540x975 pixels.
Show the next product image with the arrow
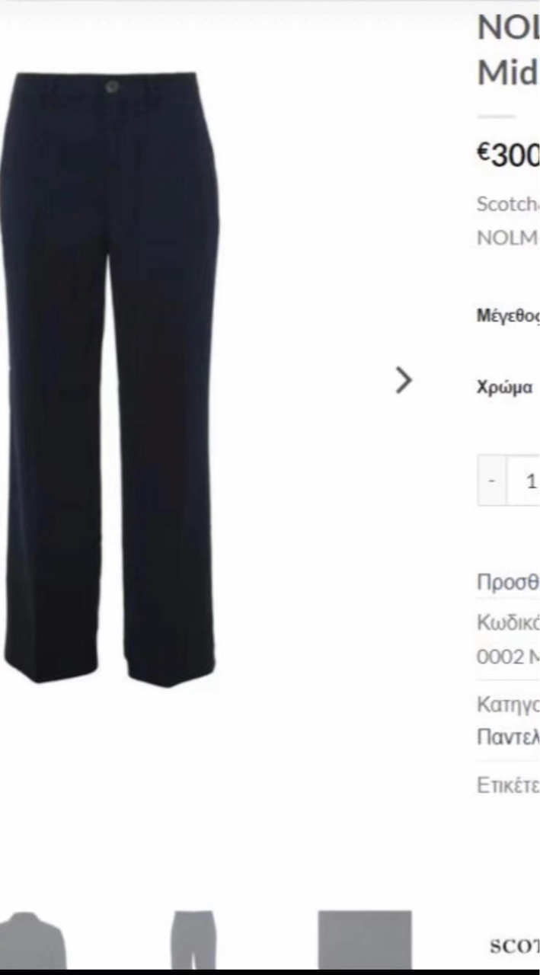tap(404, 379)
